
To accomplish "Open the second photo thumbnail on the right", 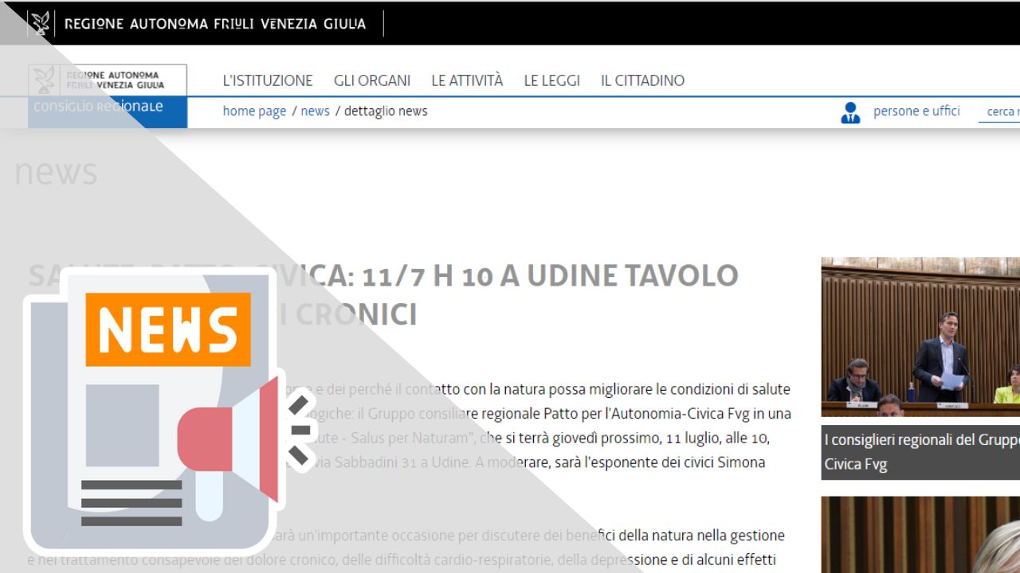I will (x=920, y=534).
